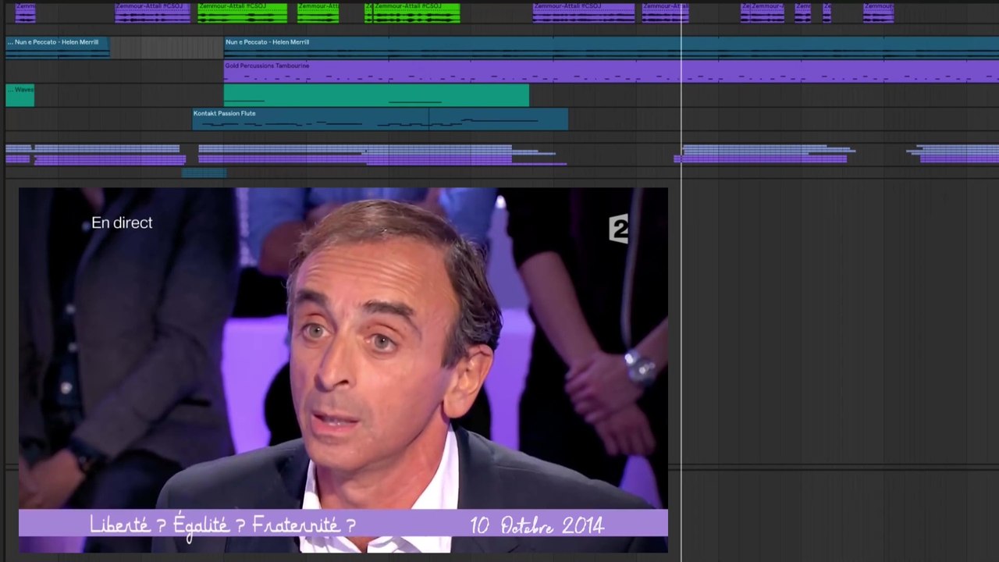This screenshot has height=562, width=999.
Task: Select the long Nun e Peccato - Helen Merrill clip
Action: [611, 47]
